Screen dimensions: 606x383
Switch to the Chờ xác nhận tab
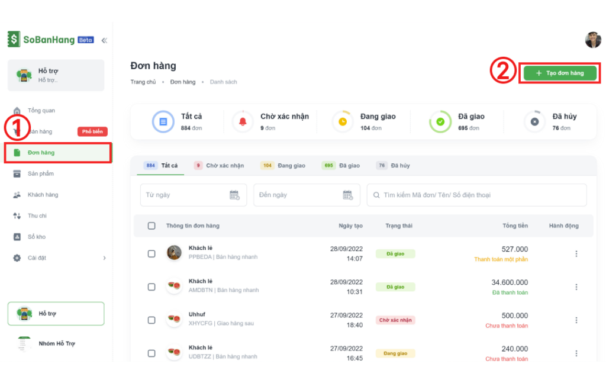pyautogui.click(x=219, y=166)
